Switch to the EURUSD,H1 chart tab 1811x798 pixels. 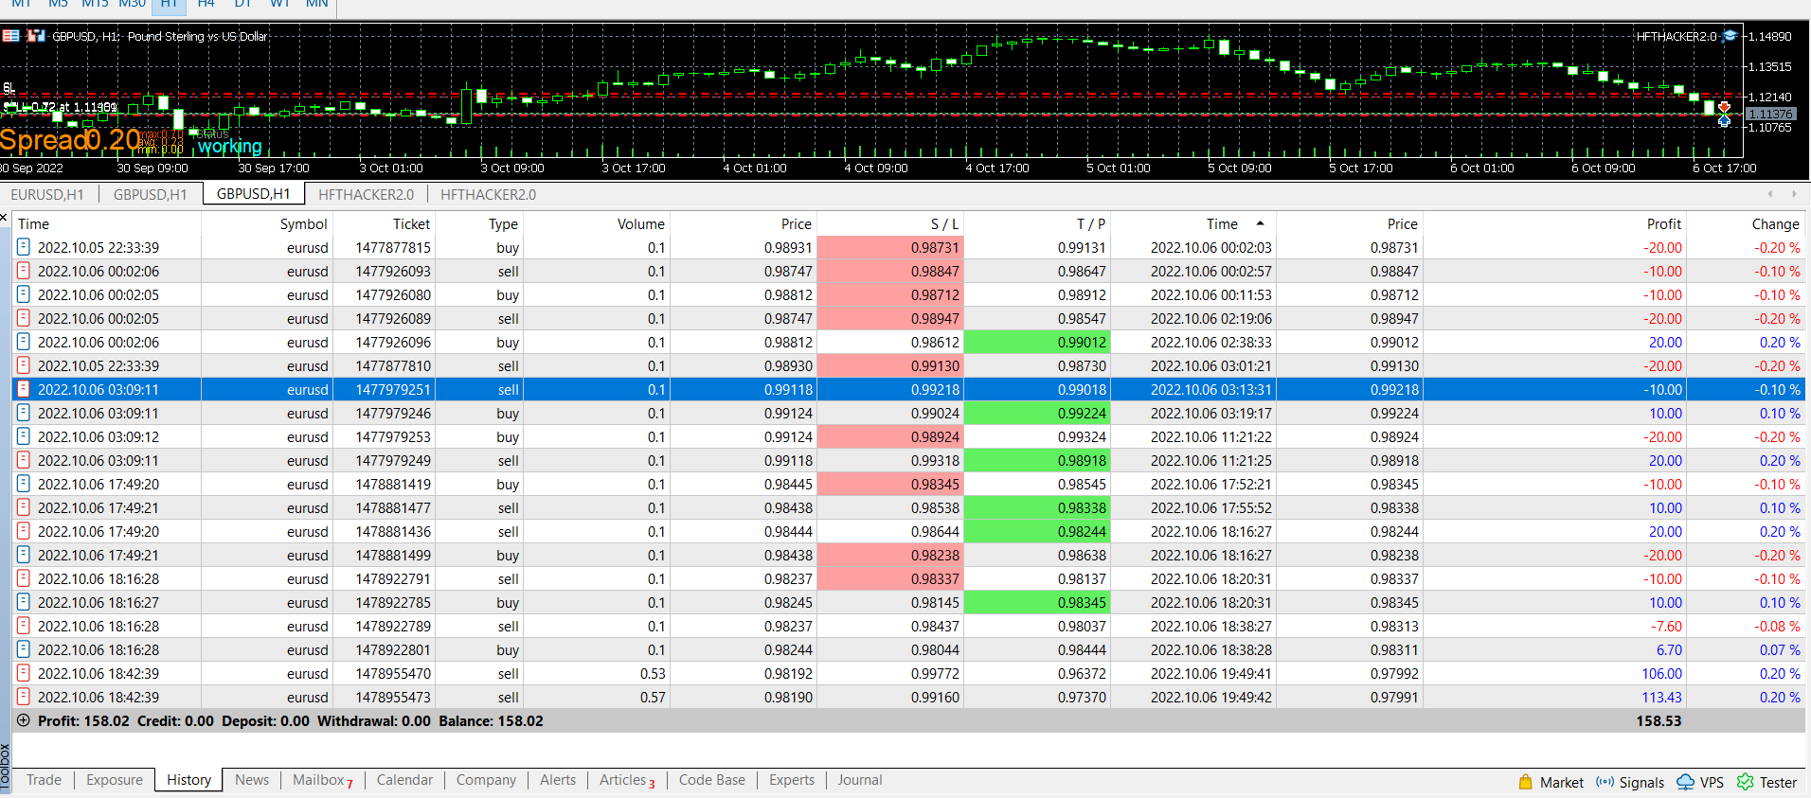coord(47,194)
